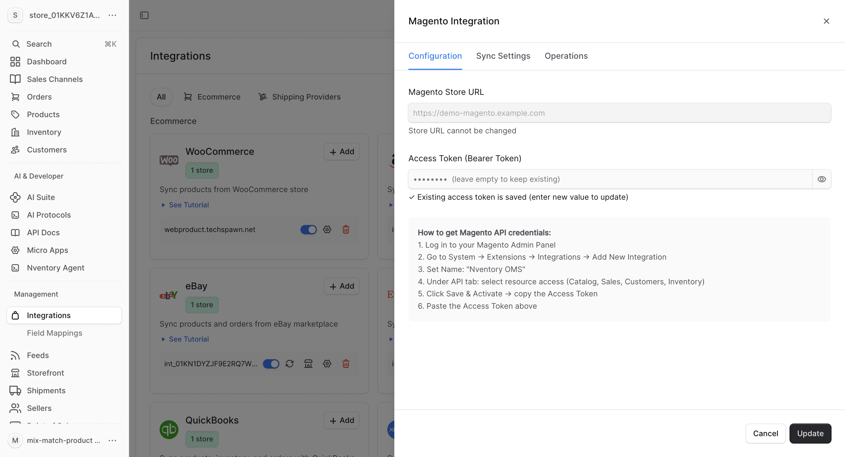The width and height of the screenshot is (845, 457).
Task: Open Field Mappings sub-item
Action: [x=55, y=333]
